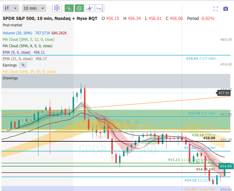Click the high price value 456.34

point(134,18)
